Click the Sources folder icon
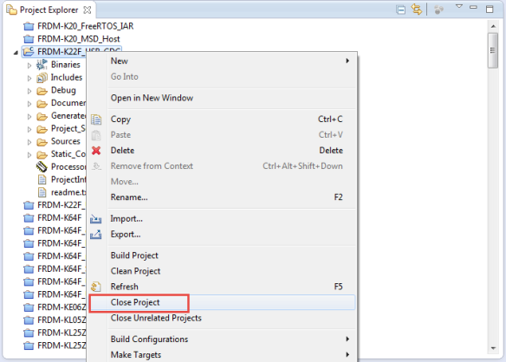Screen dimensions: 506x362 click(x=42, y=142)
